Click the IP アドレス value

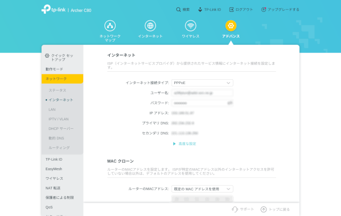pos(183,113)
